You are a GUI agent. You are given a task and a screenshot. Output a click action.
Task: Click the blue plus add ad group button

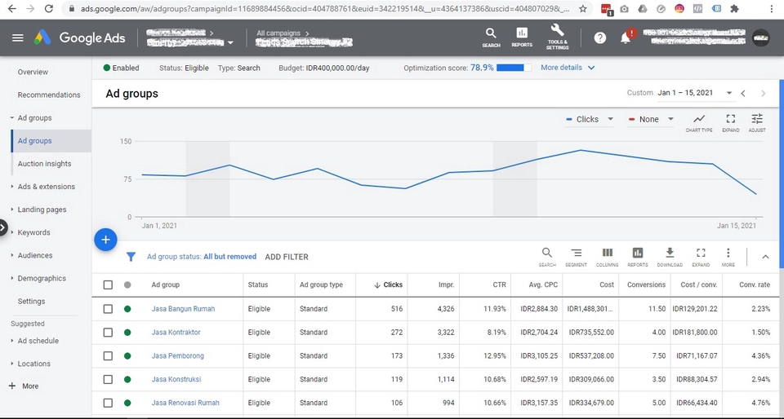click(x=105, y=240)
